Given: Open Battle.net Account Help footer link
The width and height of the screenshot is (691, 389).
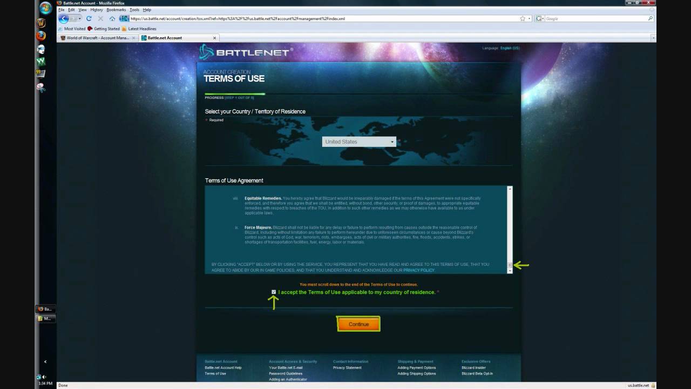Looking at the screenshot, I should (x=223, y=367).
